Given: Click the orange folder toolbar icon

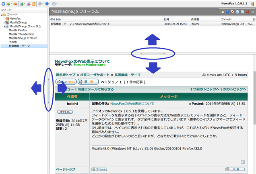Looking at the screenshot, I should click(x=15, y=4).
